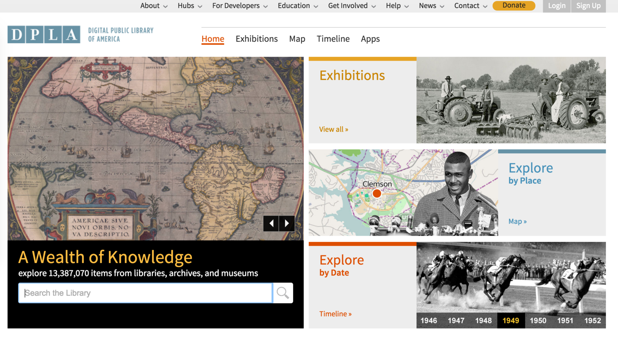Click the Map » link
This screenshot has width=618, height=343.
[518, 221]
